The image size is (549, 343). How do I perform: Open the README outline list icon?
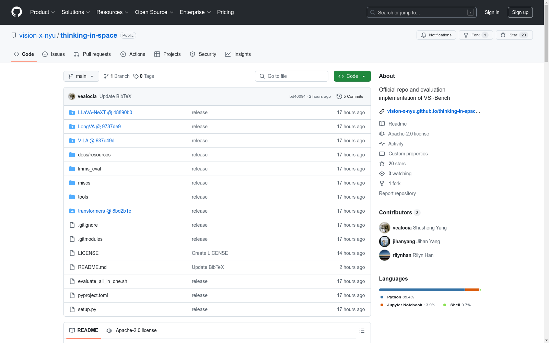click(362, 331)
